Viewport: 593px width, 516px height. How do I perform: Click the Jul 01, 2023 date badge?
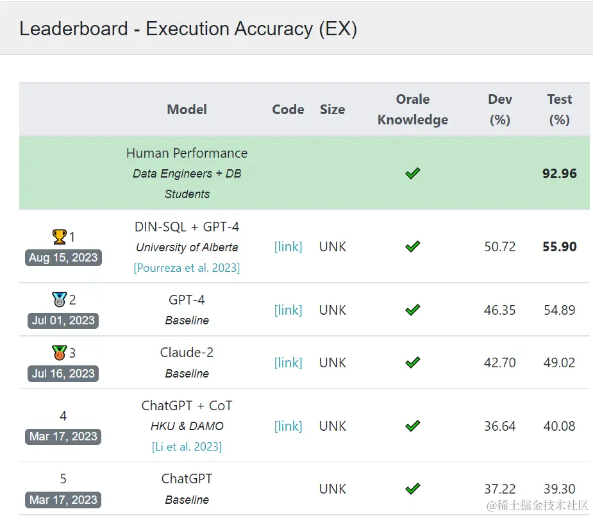[63, 320]
